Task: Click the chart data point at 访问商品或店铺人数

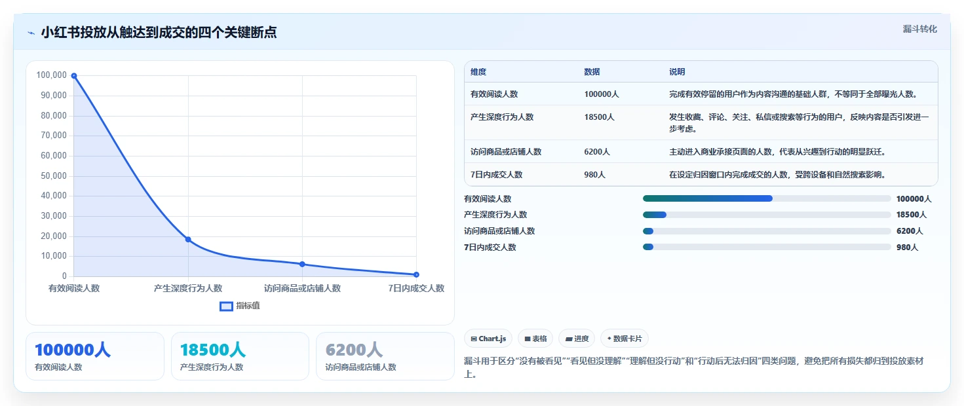Action: 302,264
